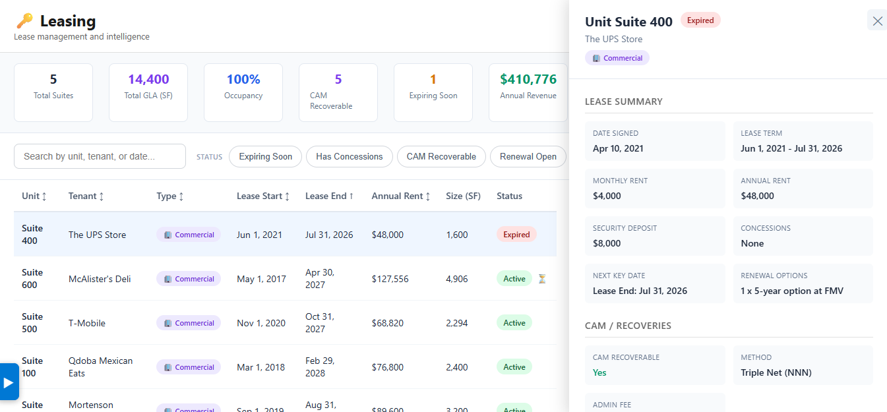This screenshot has width=887, height=412.
Task: Toggle the CAM Recoverable filter chip
Action: [441, 156]
